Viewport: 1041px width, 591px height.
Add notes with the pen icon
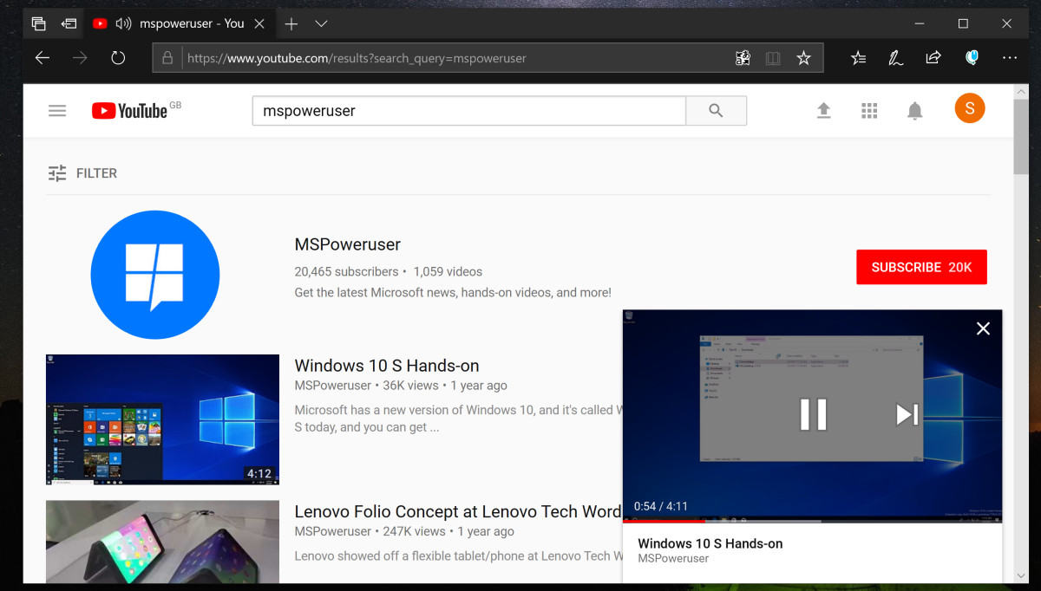(x=895, y=58)
